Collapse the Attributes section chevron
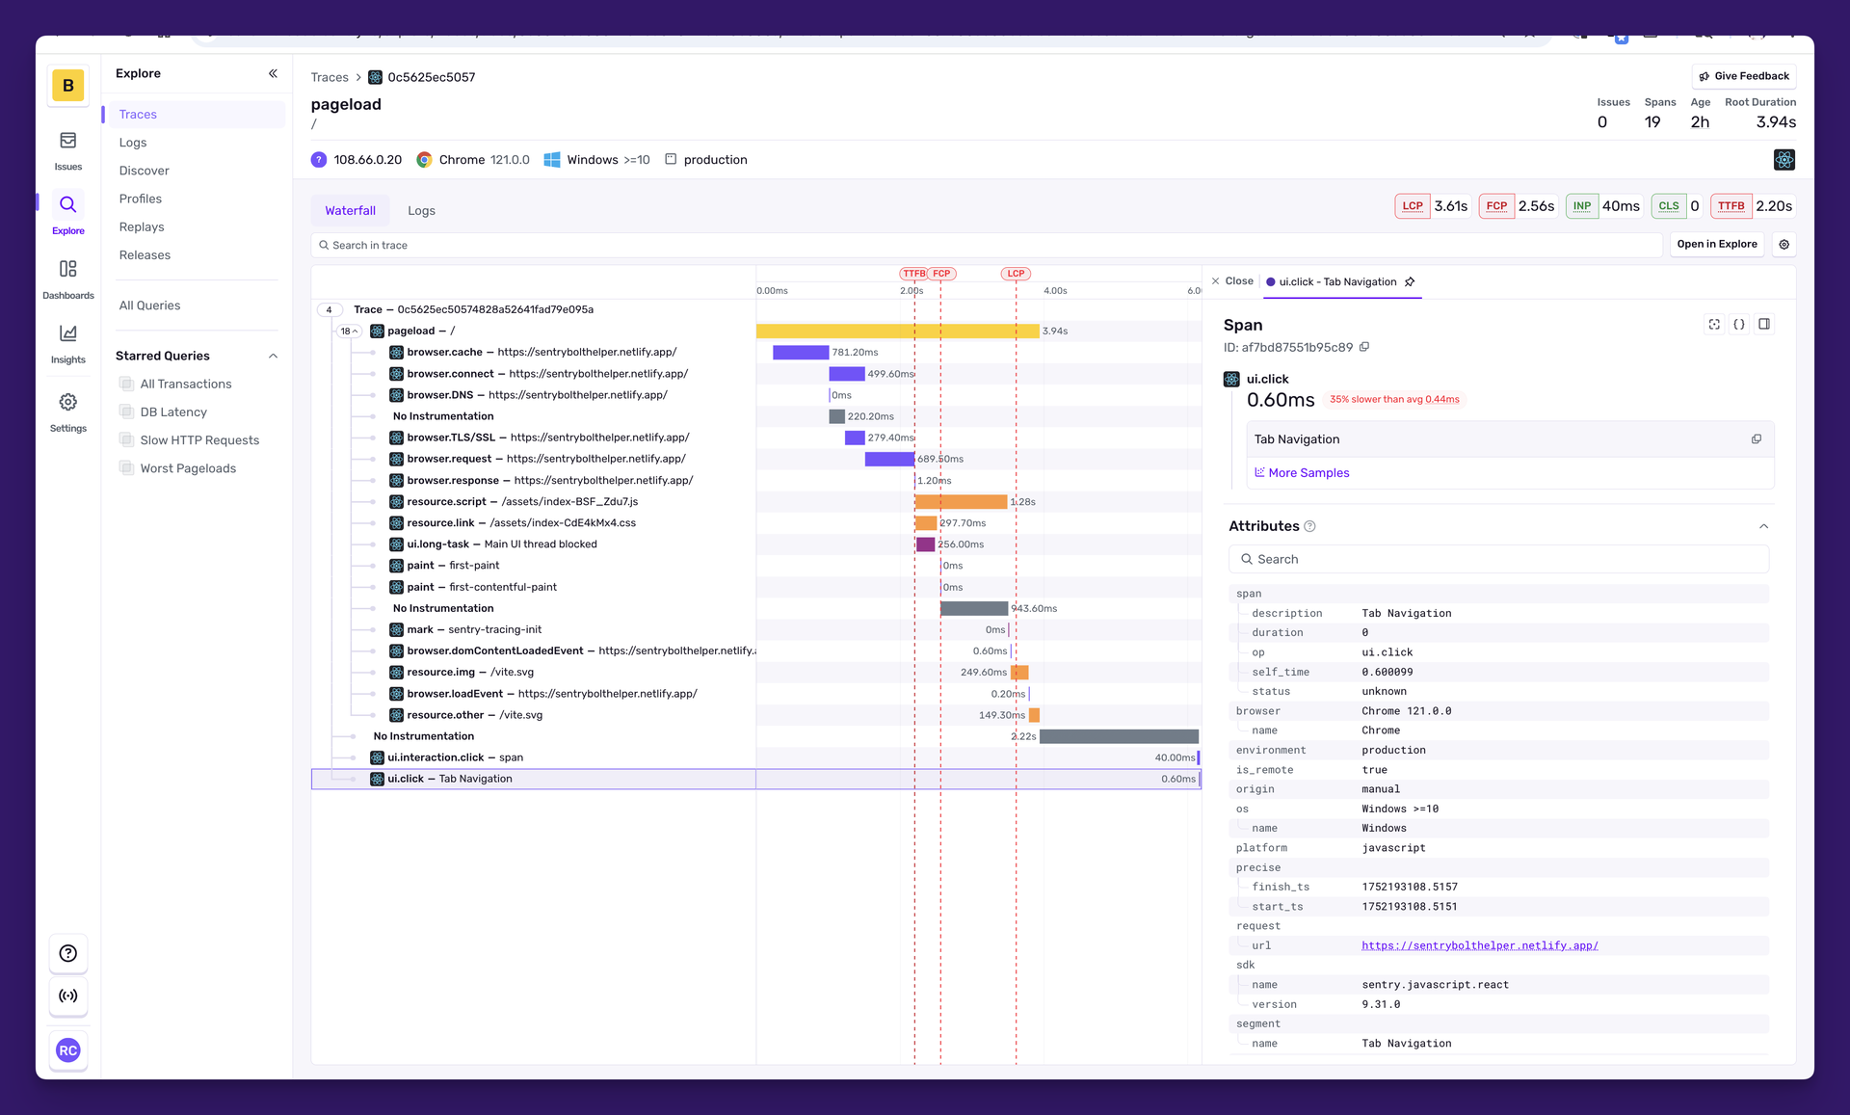The image size is (1850, 1115). 1763,526
